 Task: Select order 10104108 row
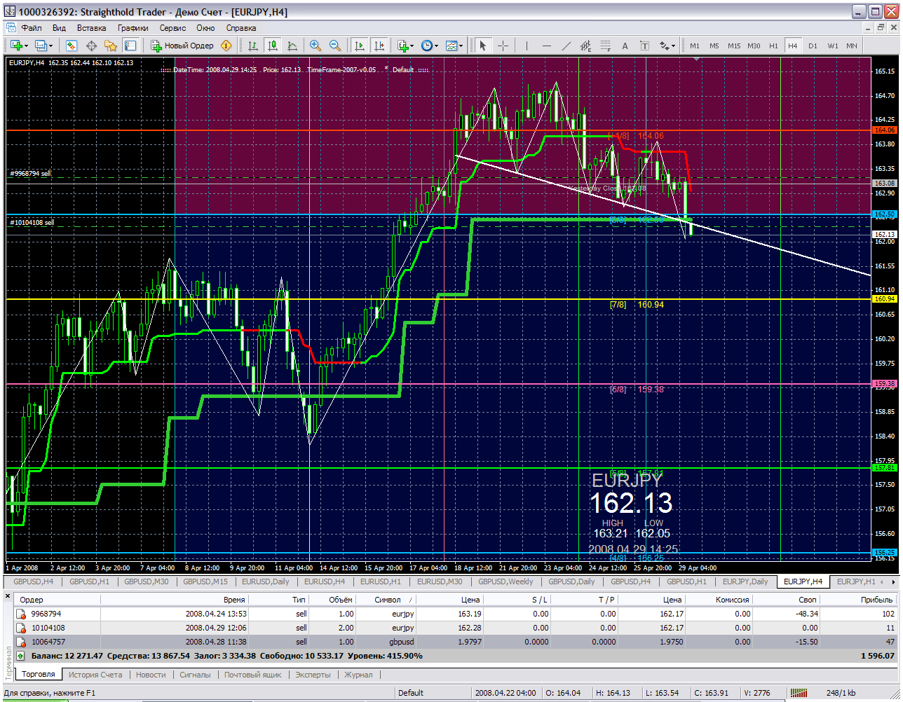click(x=456, y=628)
